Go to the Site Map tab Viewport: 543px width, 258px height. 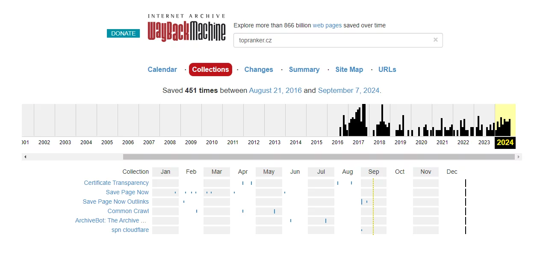click(349, 69)
